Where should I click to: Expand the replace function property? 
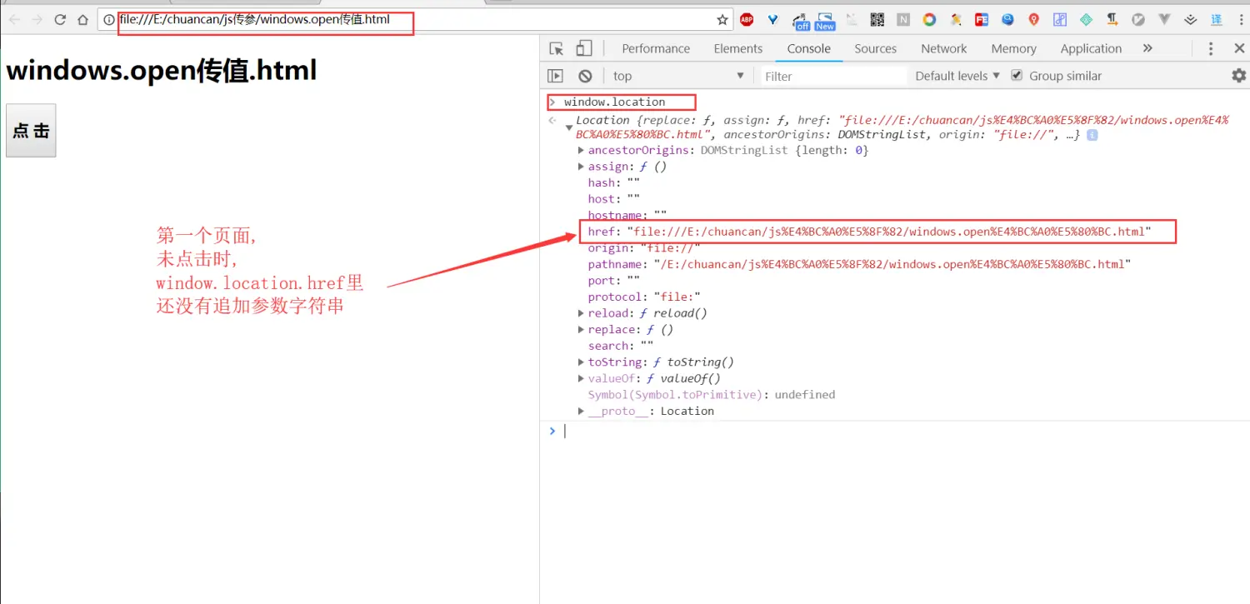click(x=582, y=329)
